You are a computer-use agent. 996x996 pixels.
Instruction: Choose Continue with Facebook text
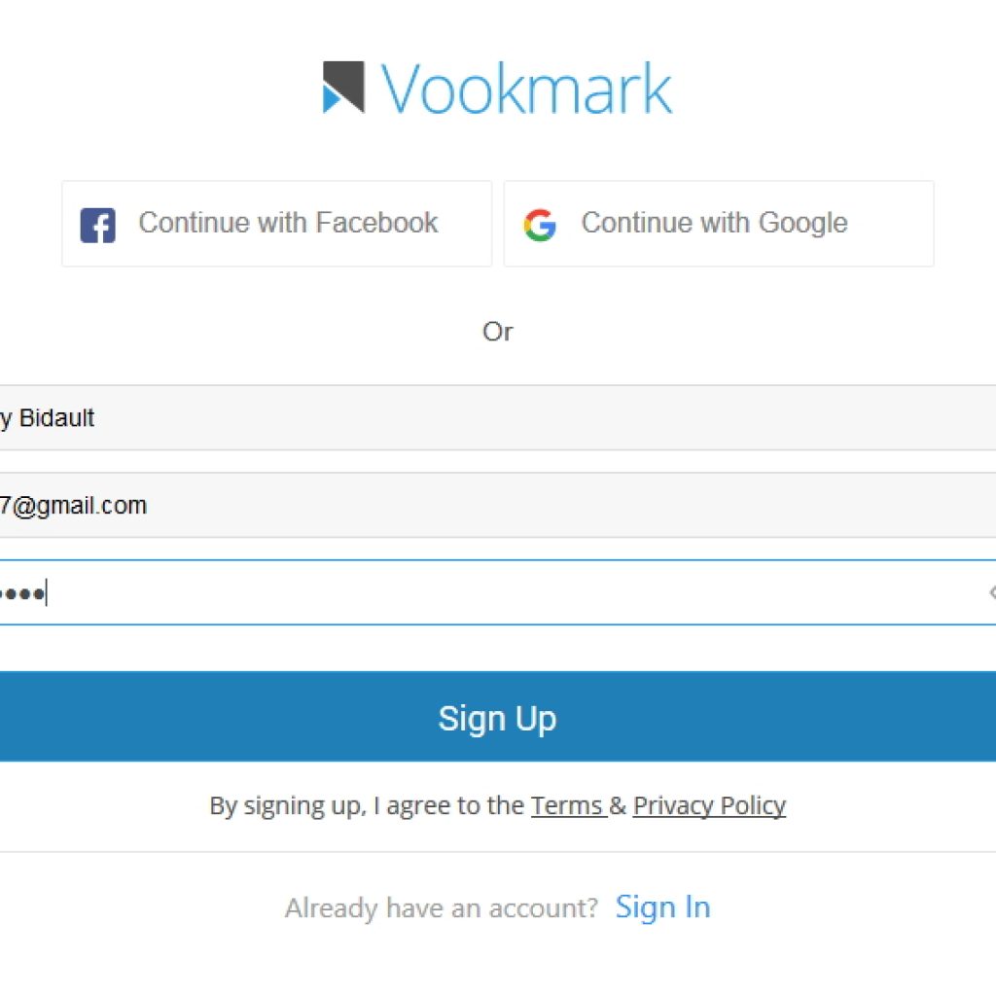(288, 223)
